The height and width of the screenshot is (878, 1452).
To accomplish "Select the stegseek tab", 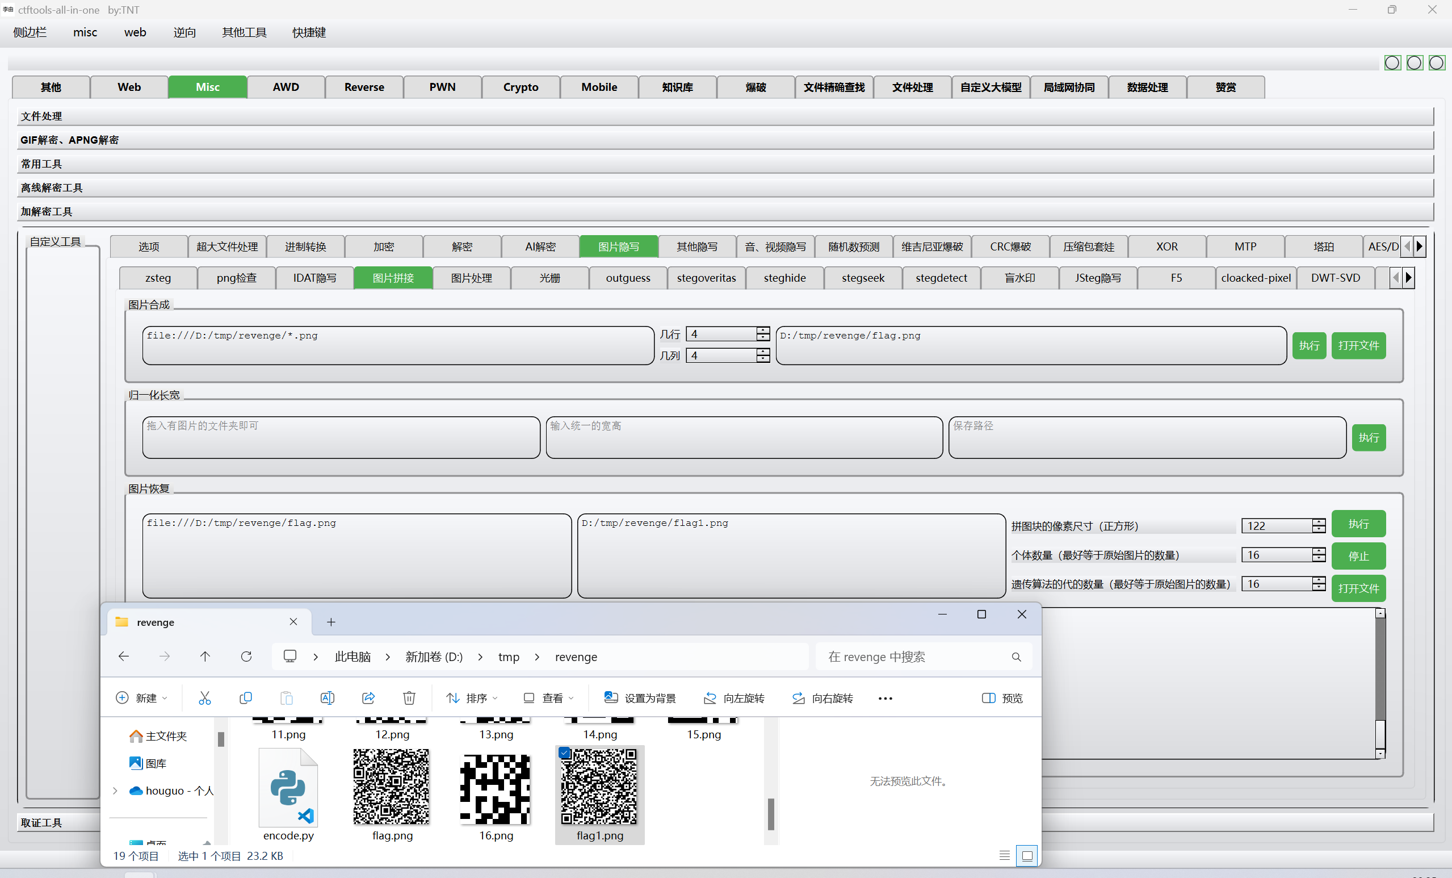I will (x=863, y=278).
